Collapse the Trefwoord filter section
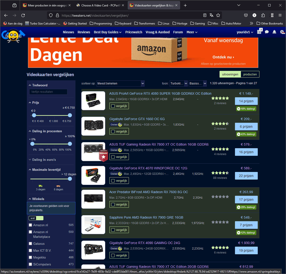Viewport: 286px width, 274px height. coord(38,85)
